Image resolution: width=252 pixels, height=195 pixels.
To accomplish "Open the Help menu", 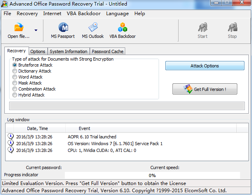I will click(140, 14).
